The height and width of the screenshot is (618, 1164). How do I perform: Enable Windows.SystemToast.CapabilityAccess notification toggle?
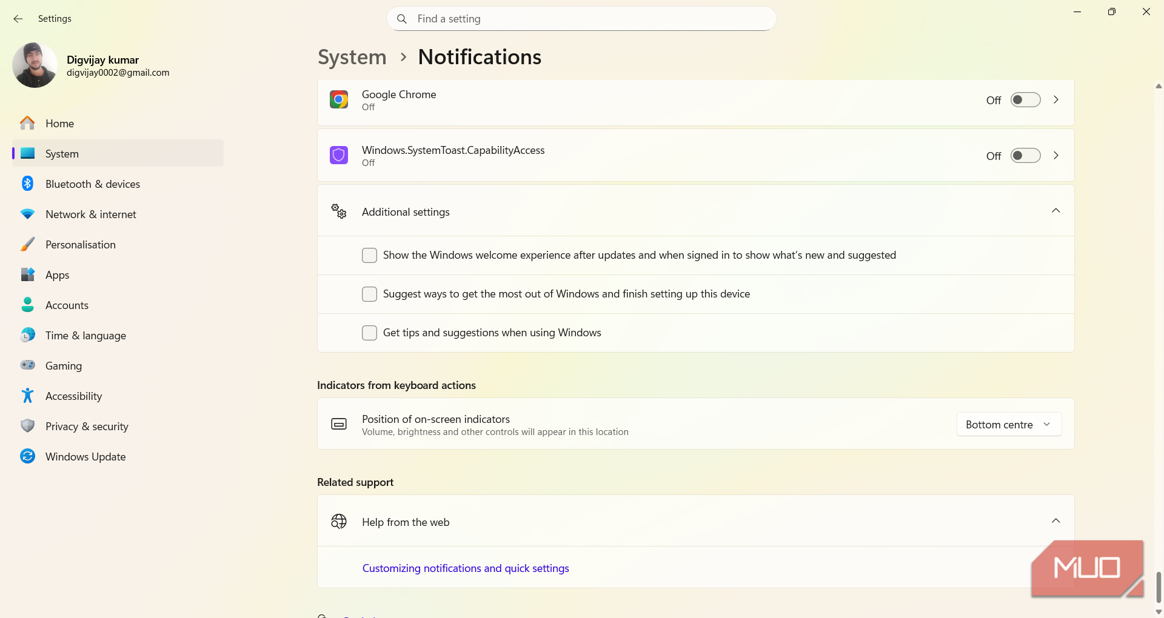click(1025, 156)
